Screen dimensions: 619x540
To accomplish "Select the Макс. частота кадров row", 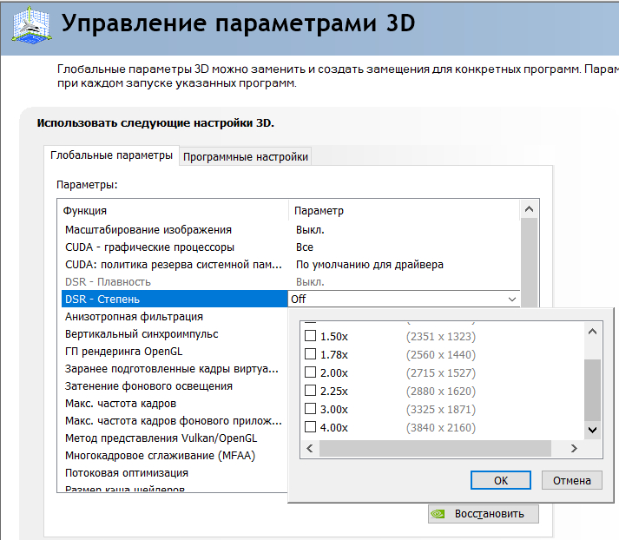I will 175,404.
